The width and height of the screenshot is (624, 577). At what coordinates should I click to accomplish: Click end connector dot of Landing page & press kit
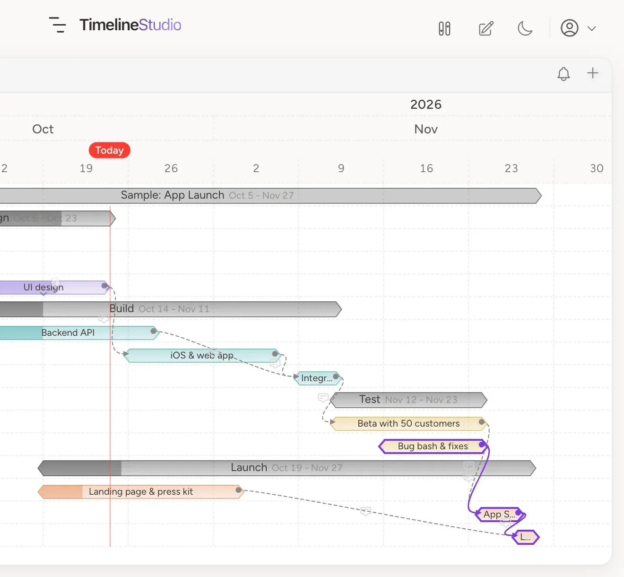(x=239, y=490)
